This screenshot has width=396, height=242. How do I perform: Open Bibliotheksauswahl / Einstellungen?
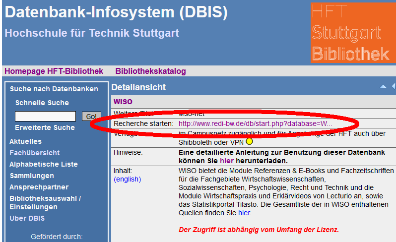45,203
